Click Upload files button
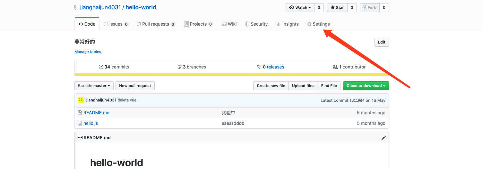This screenshot has height=169, width=482. (x=303, y=86)
